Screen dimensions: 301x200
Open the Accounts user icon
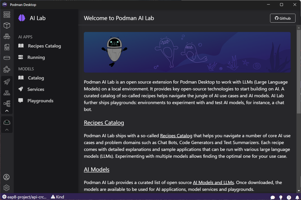click(7, 177)
